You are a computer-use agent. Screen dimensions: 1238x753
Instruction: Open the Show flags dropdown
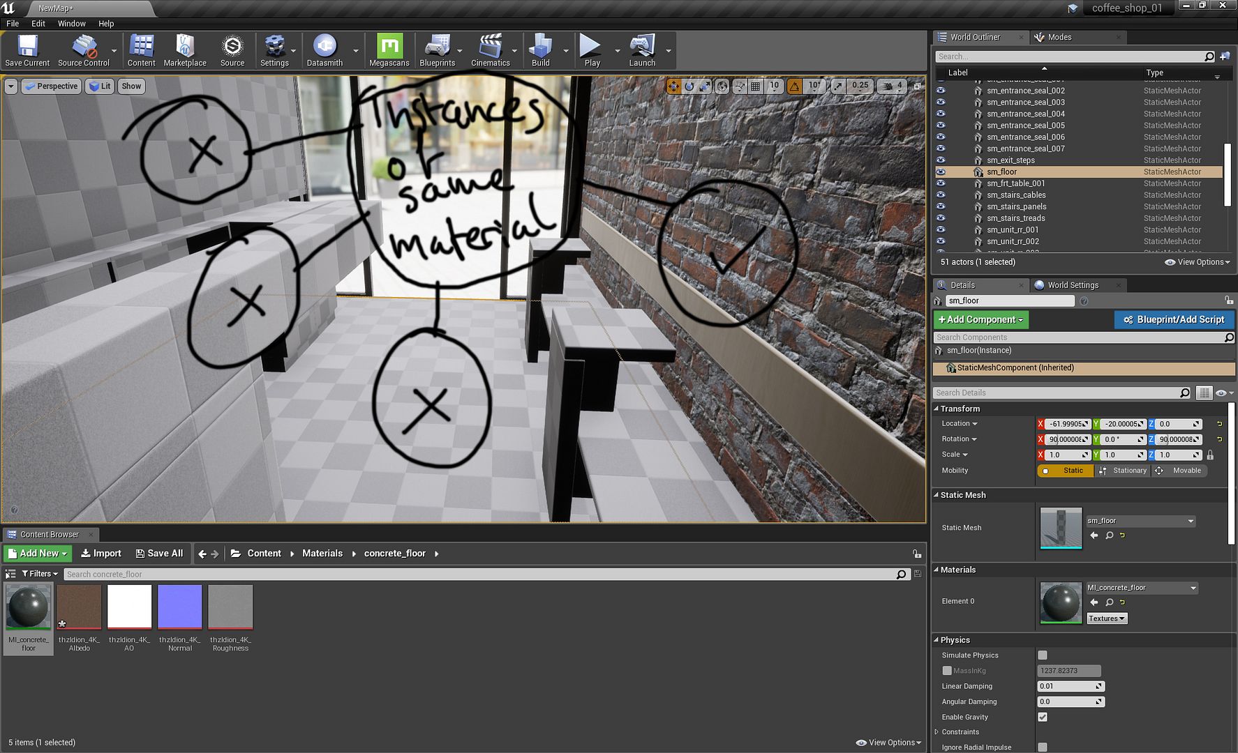pos(131,86)
